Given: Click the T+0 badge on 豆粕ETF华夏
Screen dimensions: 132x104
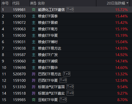Looking at the screenshot, I should (63, 99).
